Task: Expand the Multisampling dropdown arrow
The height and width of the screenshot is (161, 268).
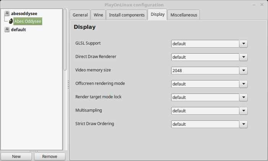Action: tap(243, 111)
